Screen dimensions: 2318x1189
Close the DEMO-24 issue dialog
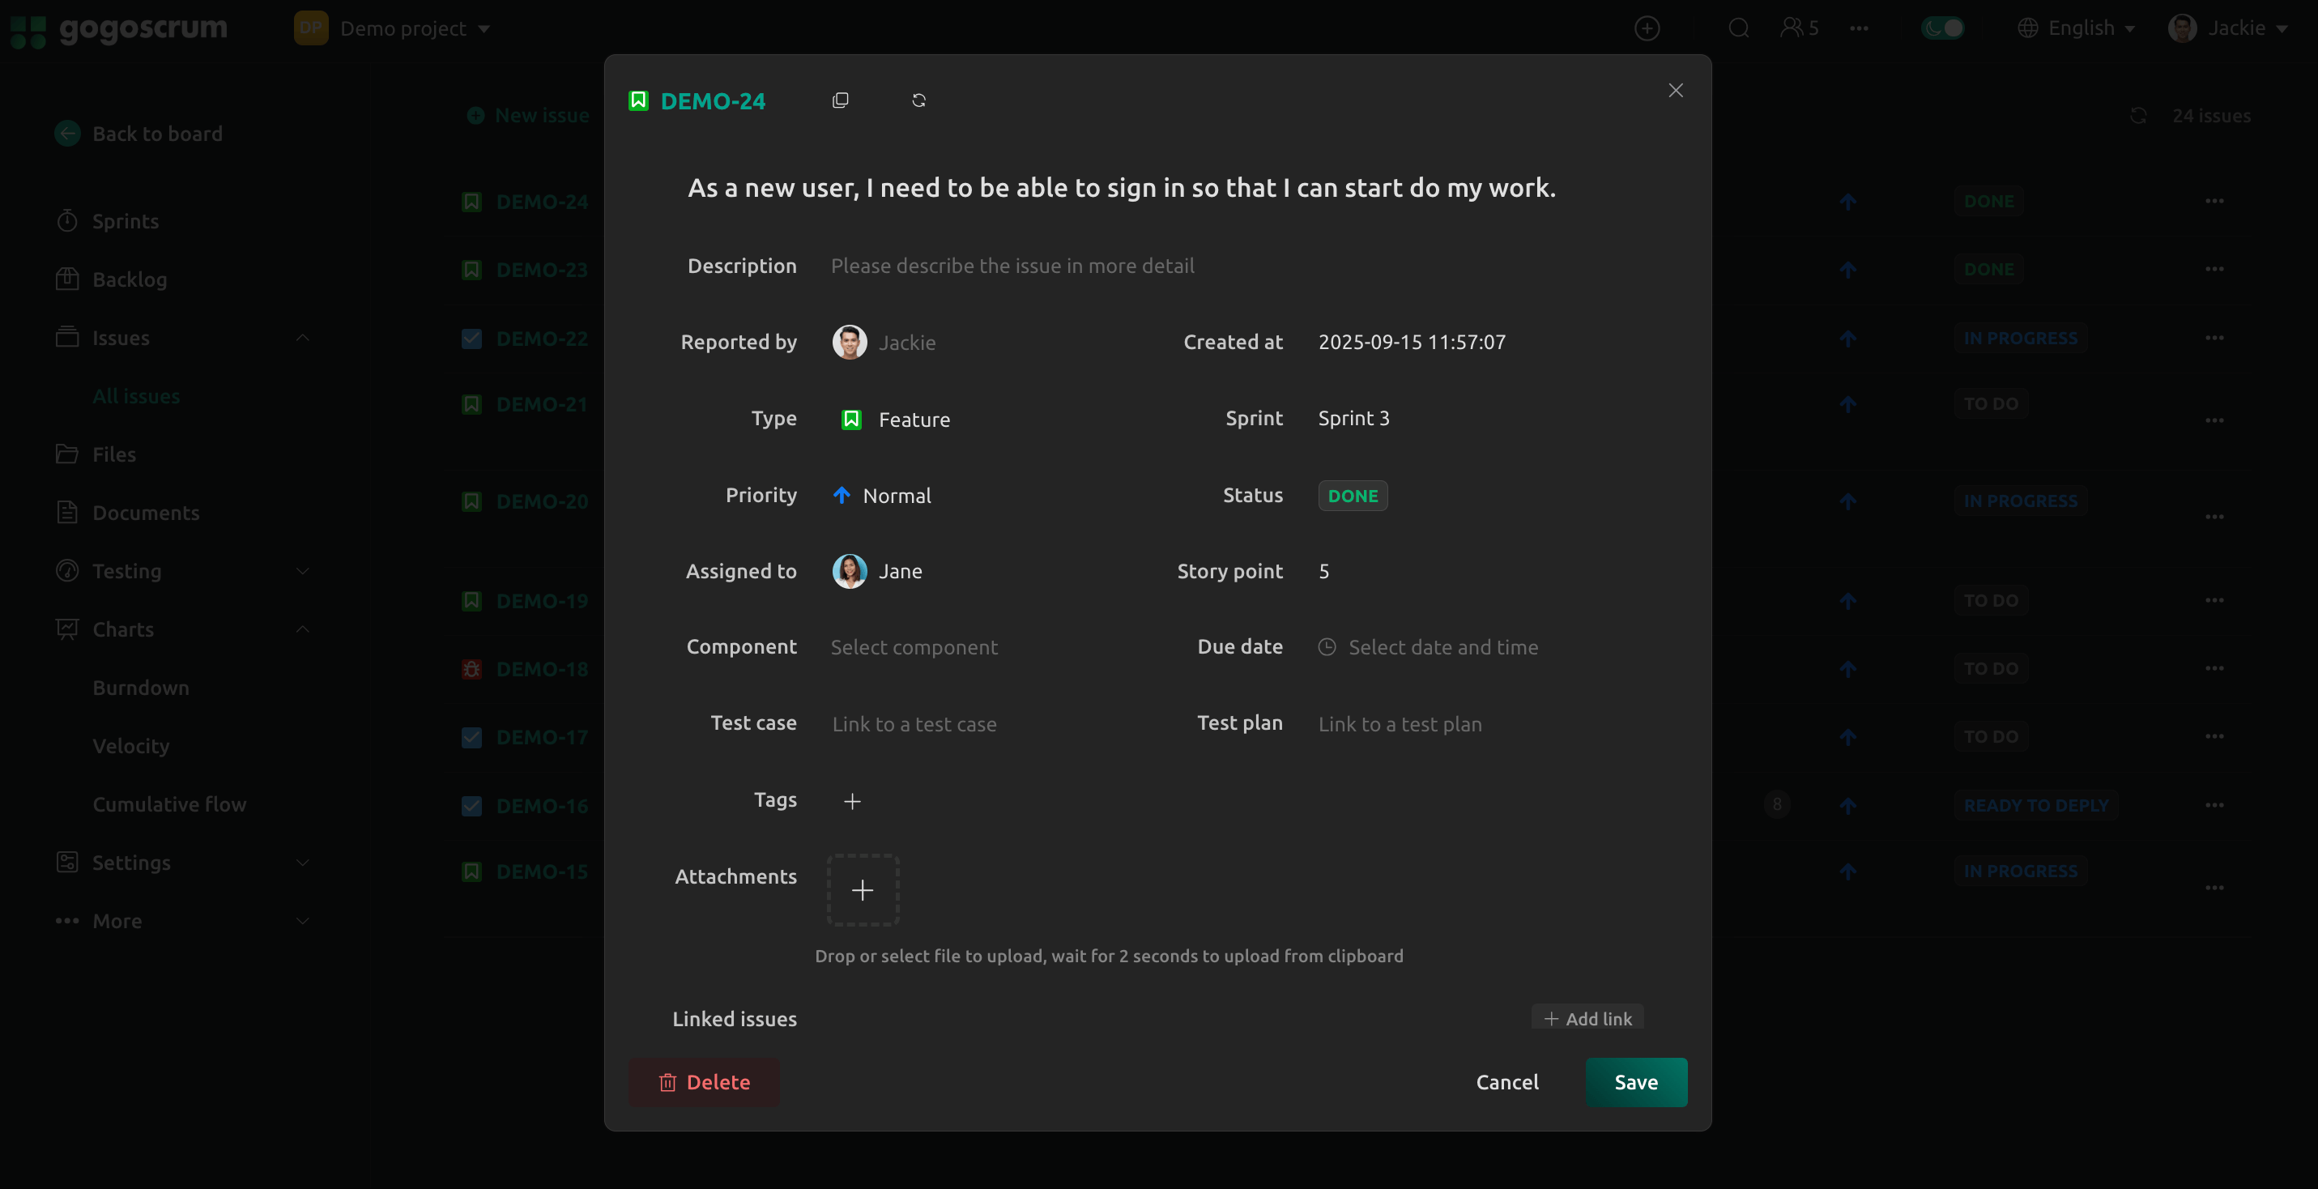[1676, 90]
